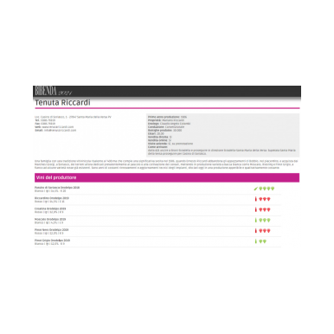The width and height of the screenshot is (334, 334).
Task: Click the Tenuta Riccardi page title
Action: click(x=62, y=102)
